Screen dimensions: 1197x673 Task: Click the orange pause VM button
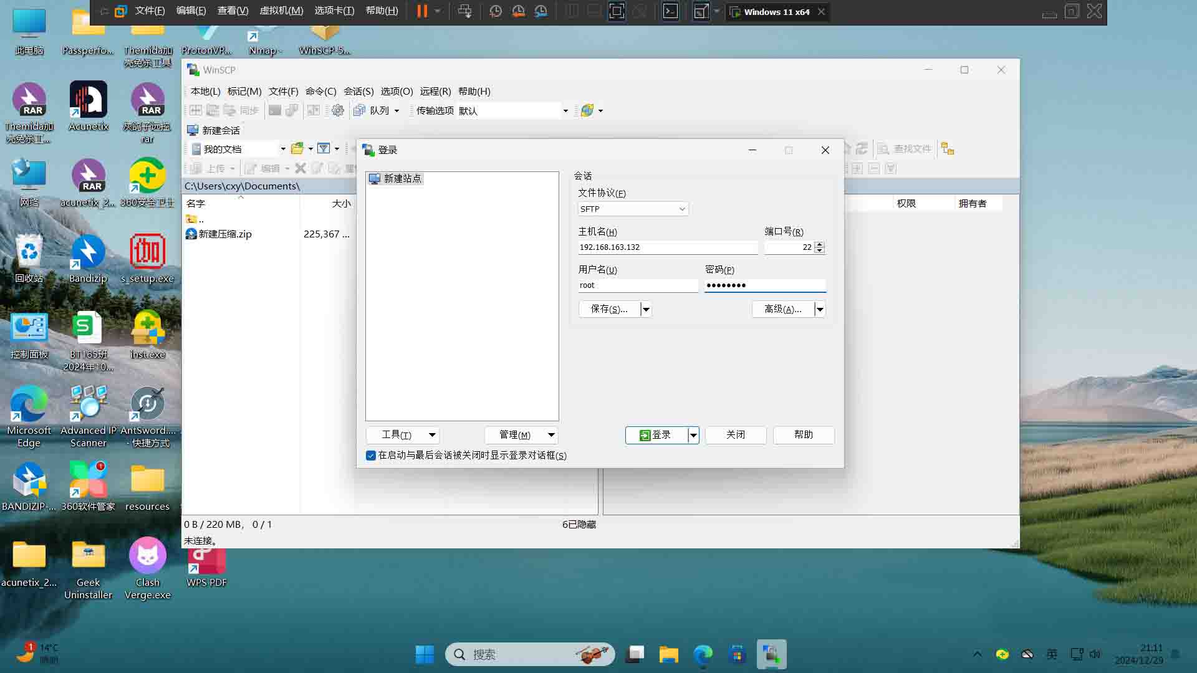pyautogui.click(x=422, y=11)
